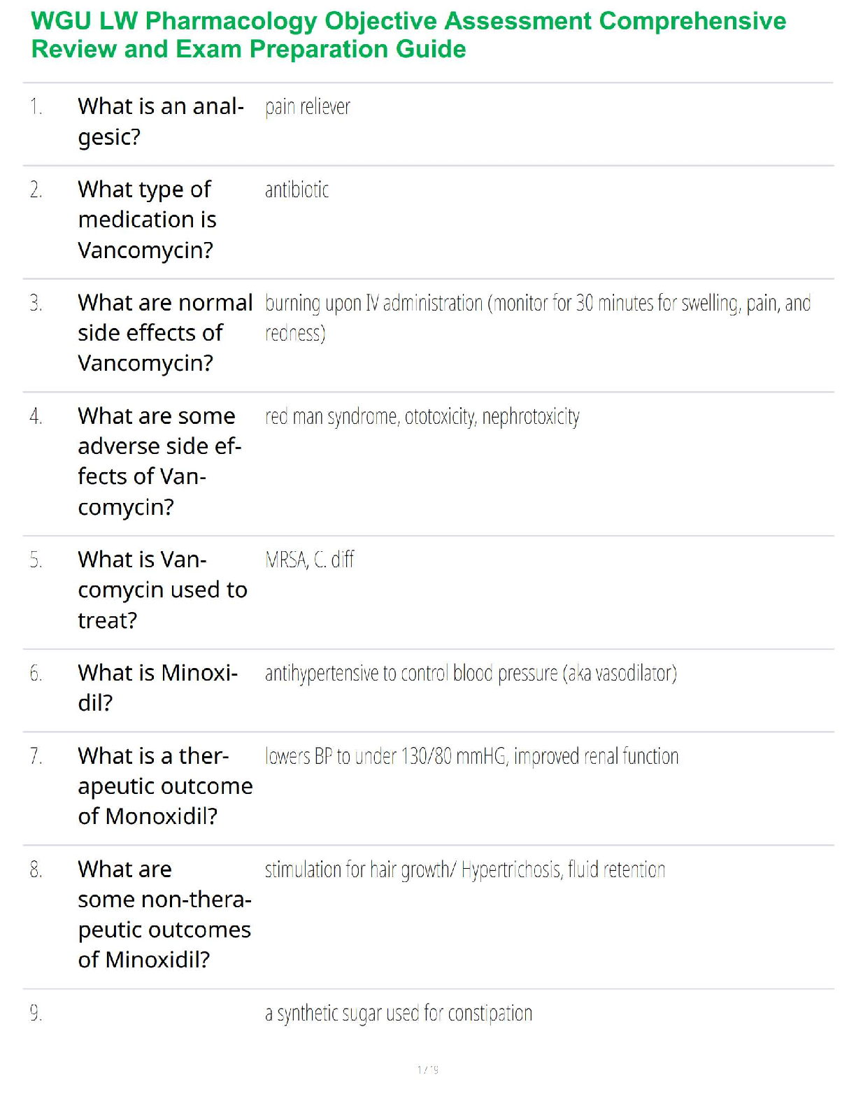The height and width of the screenshot is (1108, 856).
Task: Select 'What is Vancomycin used to treat?'
Action: 162,590
